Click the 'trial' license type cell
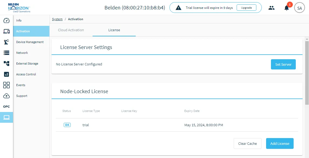 click(86, 125)
